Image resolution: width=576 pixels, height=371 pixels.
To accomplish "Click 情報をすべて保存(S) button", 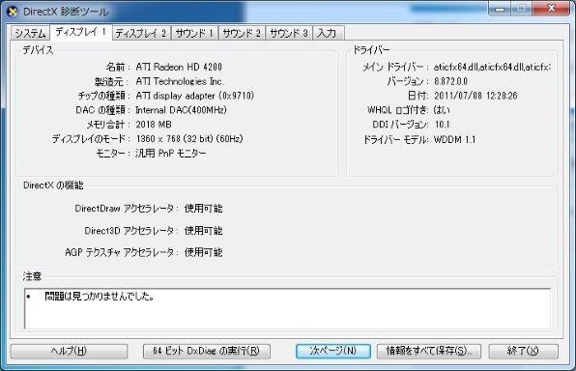I will pos(429,351).
